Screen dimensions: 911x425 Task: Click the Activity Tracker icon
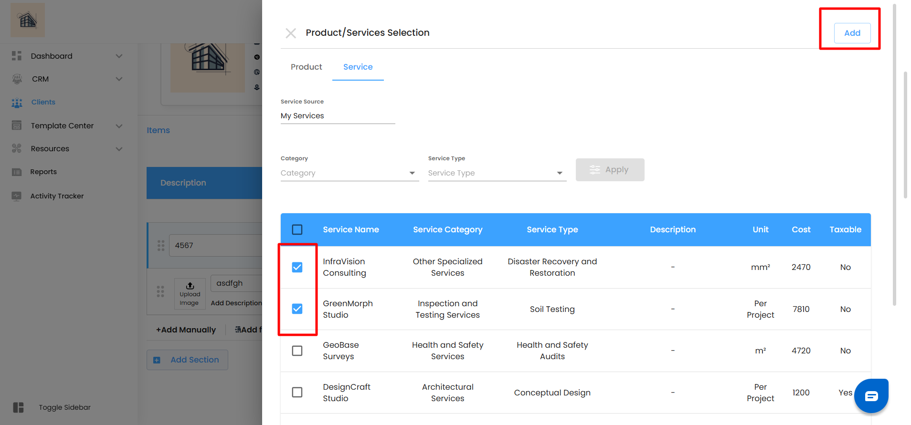tap(17, 196)
